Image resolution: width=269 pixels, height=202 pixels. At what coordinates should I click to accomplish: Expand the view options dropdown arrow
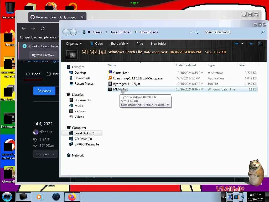tap(242, 44)
